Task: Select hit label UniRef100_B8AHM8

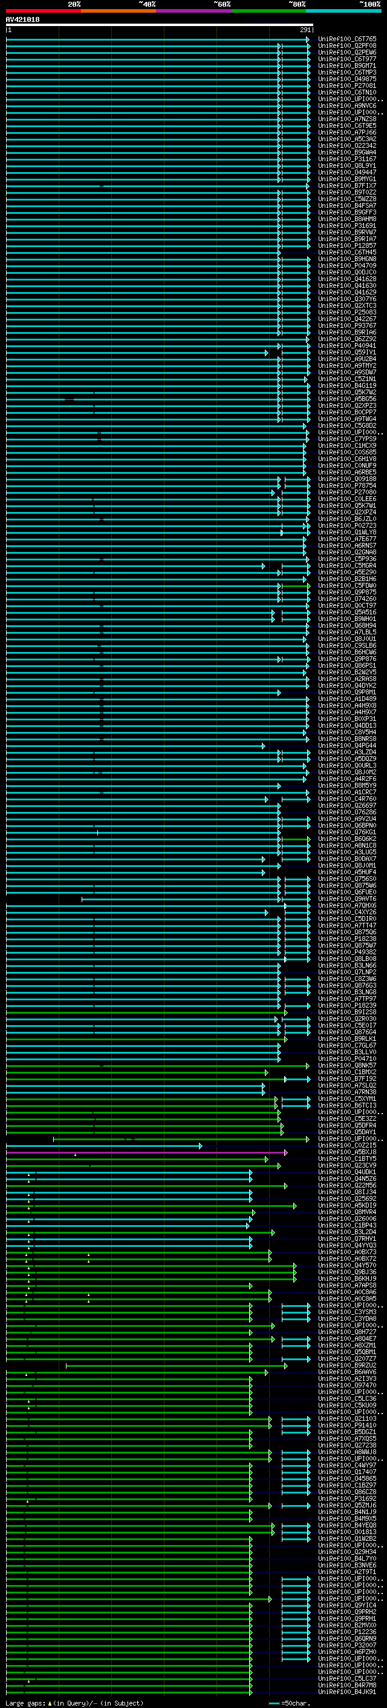Action: [347, 219]
